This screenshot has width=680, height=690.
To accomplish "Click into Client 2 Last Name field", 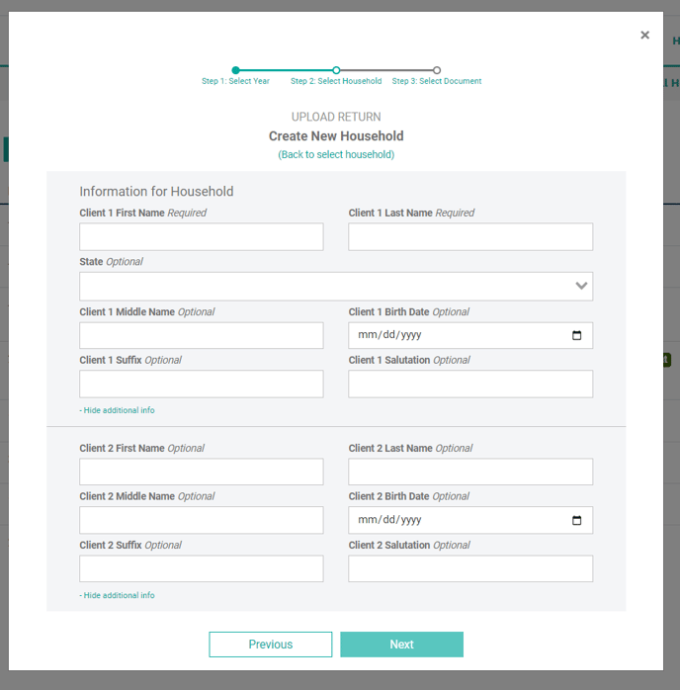I will click(x=470, y=472).
